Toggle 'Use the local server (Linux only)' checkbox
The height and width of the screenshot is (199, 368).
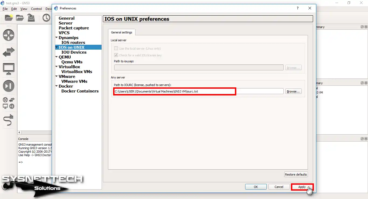pyautogui.click(x=116, y=49)
